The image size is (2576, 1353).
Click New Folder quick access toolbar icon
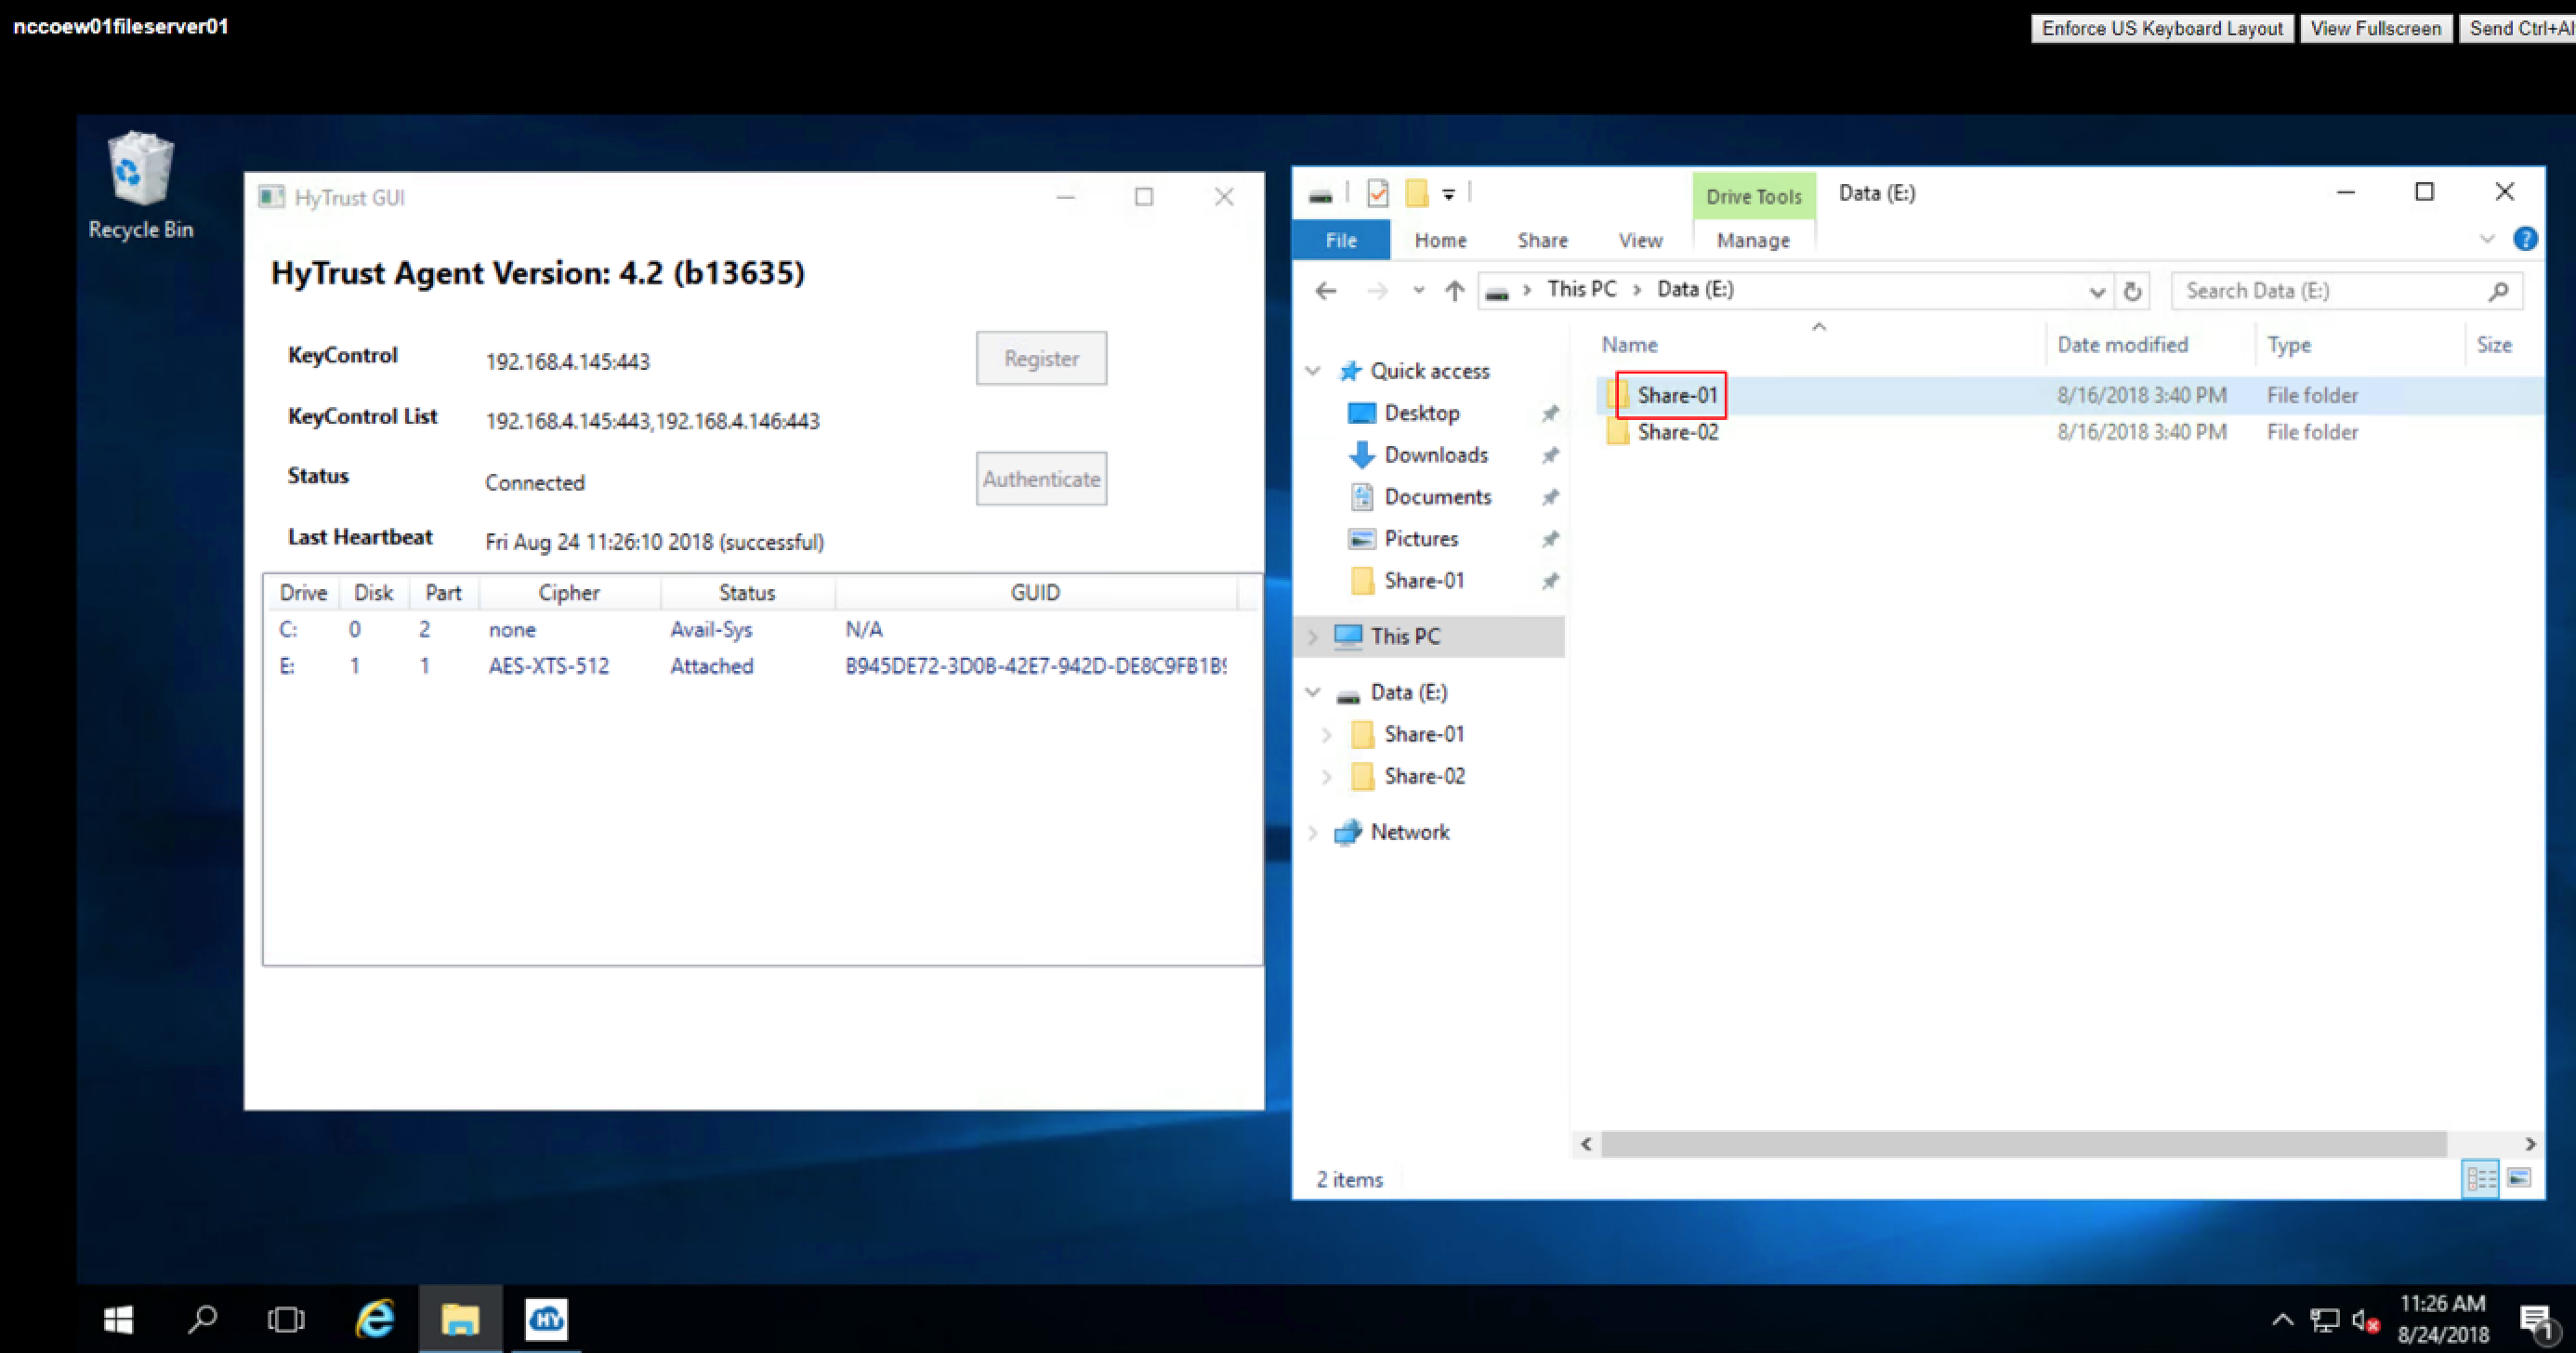coord(1416,193)
